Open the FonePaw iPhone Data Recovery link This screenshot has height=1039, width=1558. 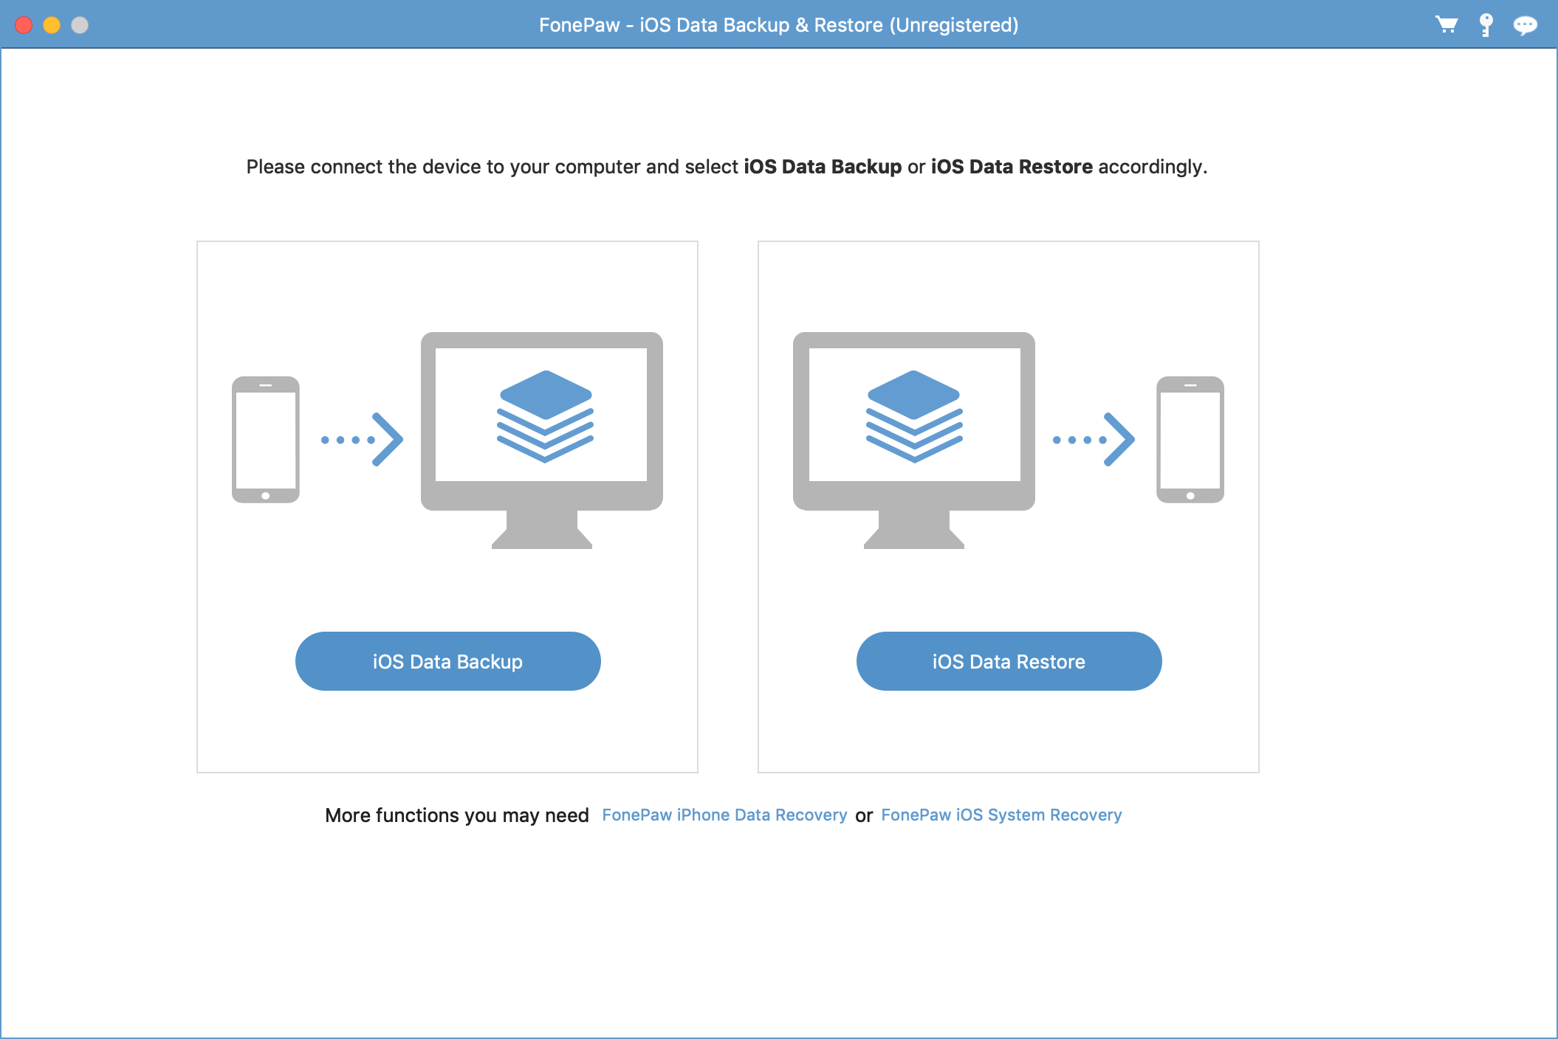coord(724,815)
